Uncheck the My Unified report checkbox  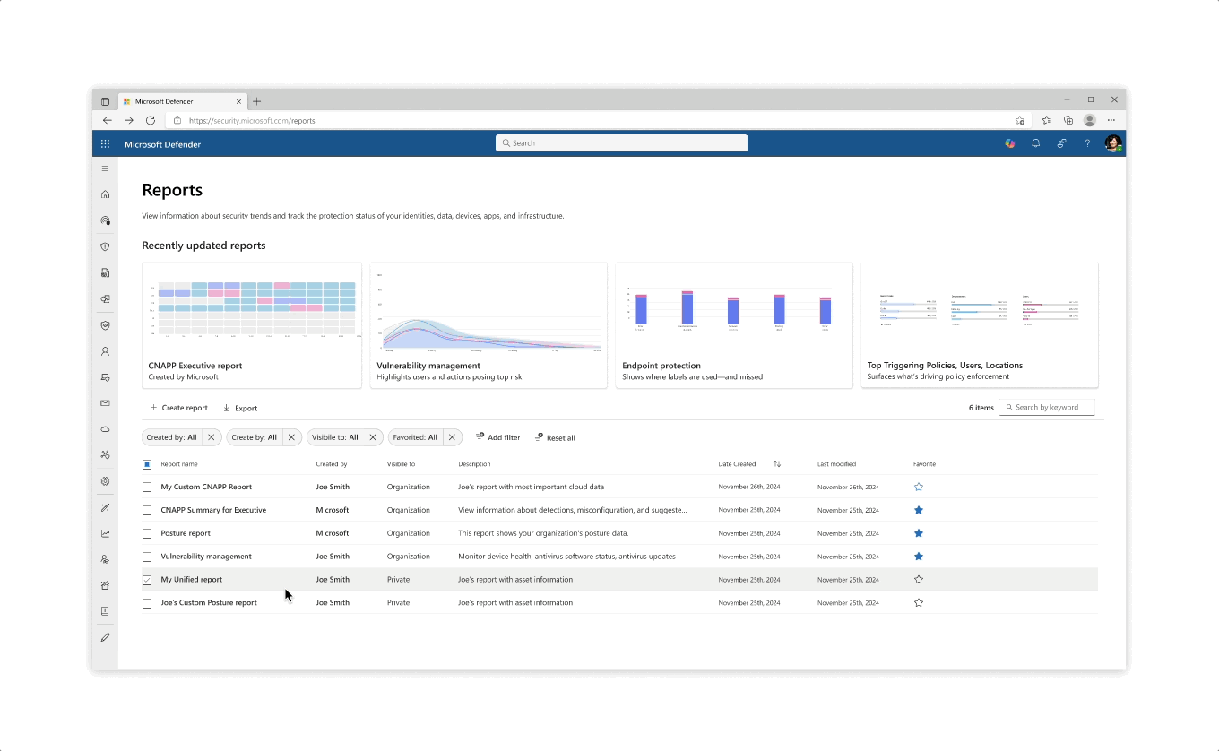click(x=147, y=580)
